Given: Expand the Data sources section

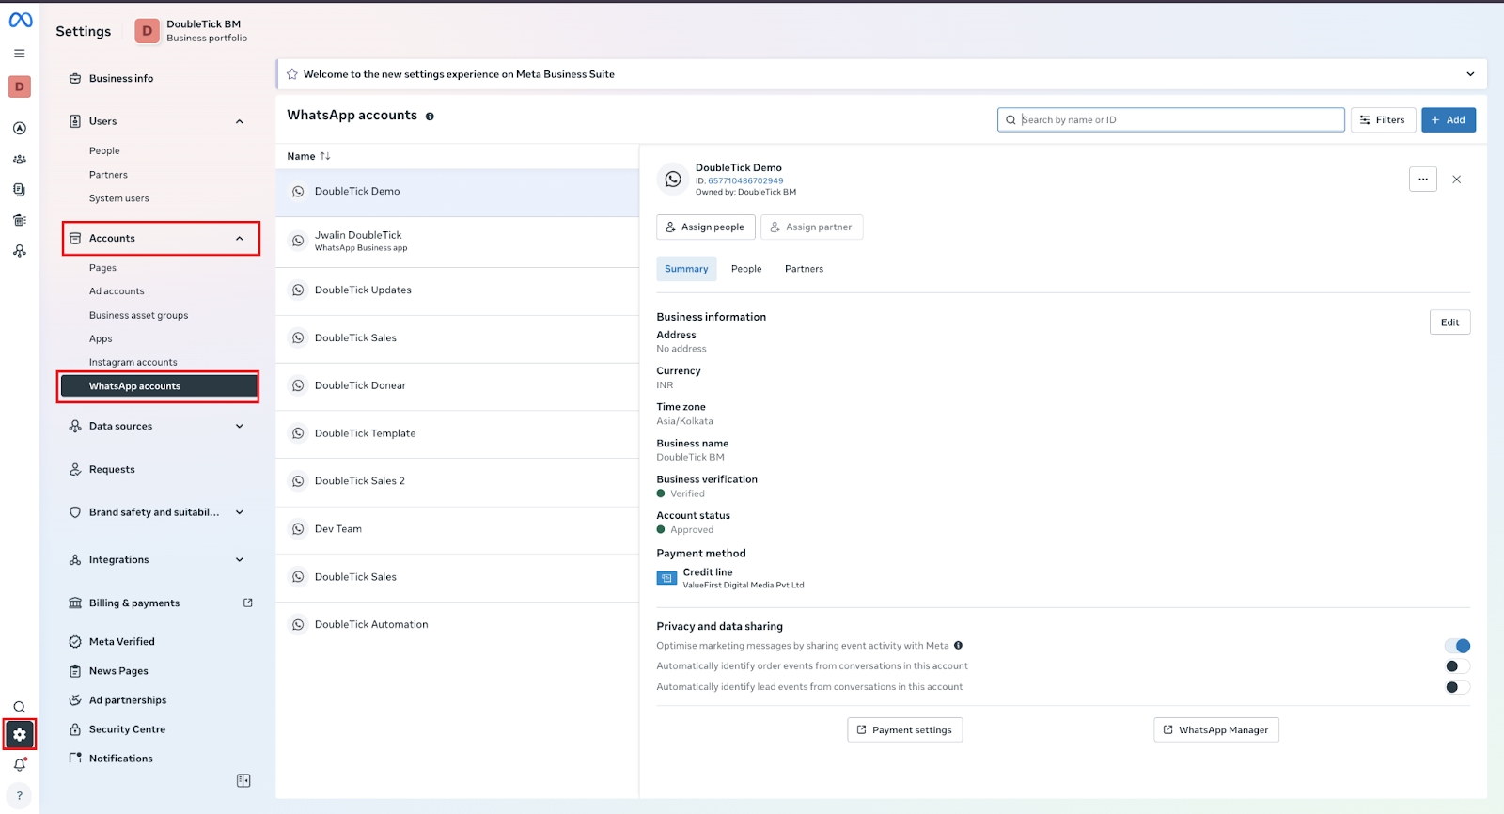Looking at the screenshot, I should (240, 427).
